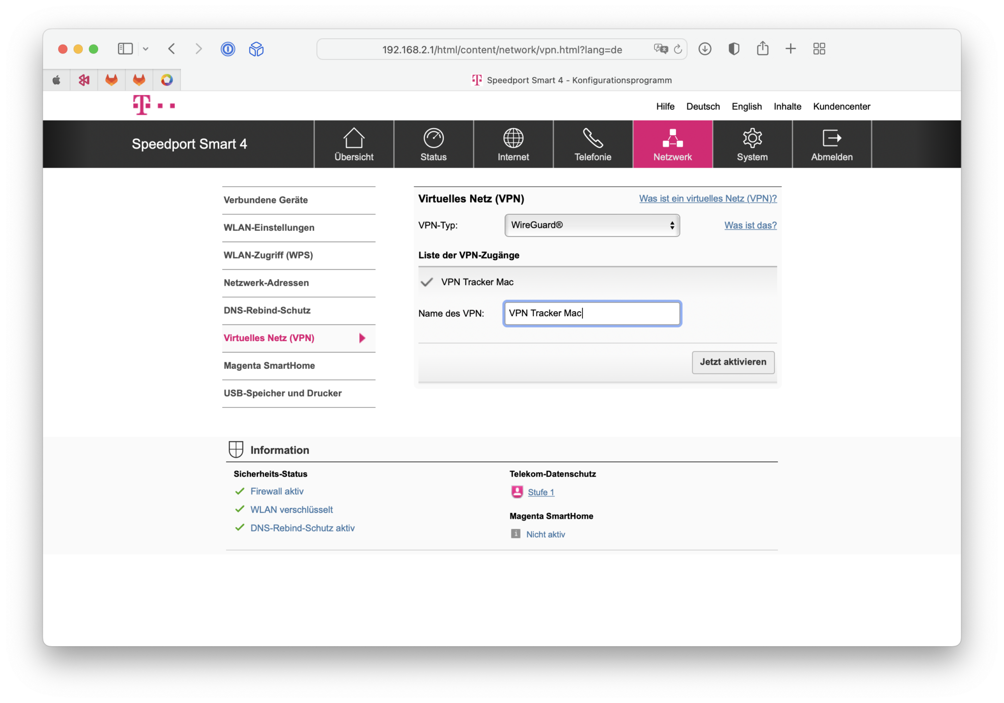Open the first GitLab fox pinned tab

pyautogui.click(x=112, y=80)
